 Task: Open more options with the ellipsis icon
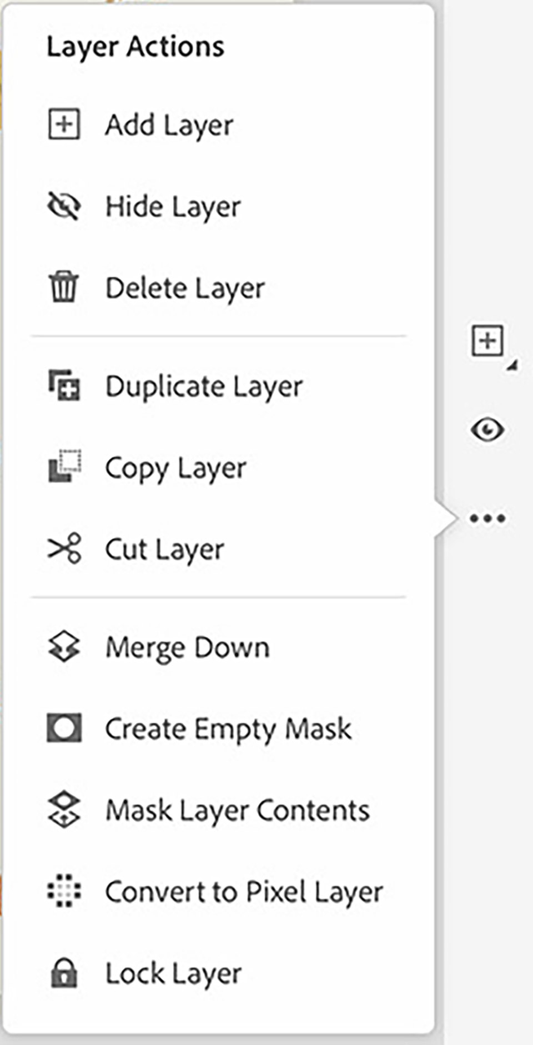pyautogui.click(x=487, y=518)
